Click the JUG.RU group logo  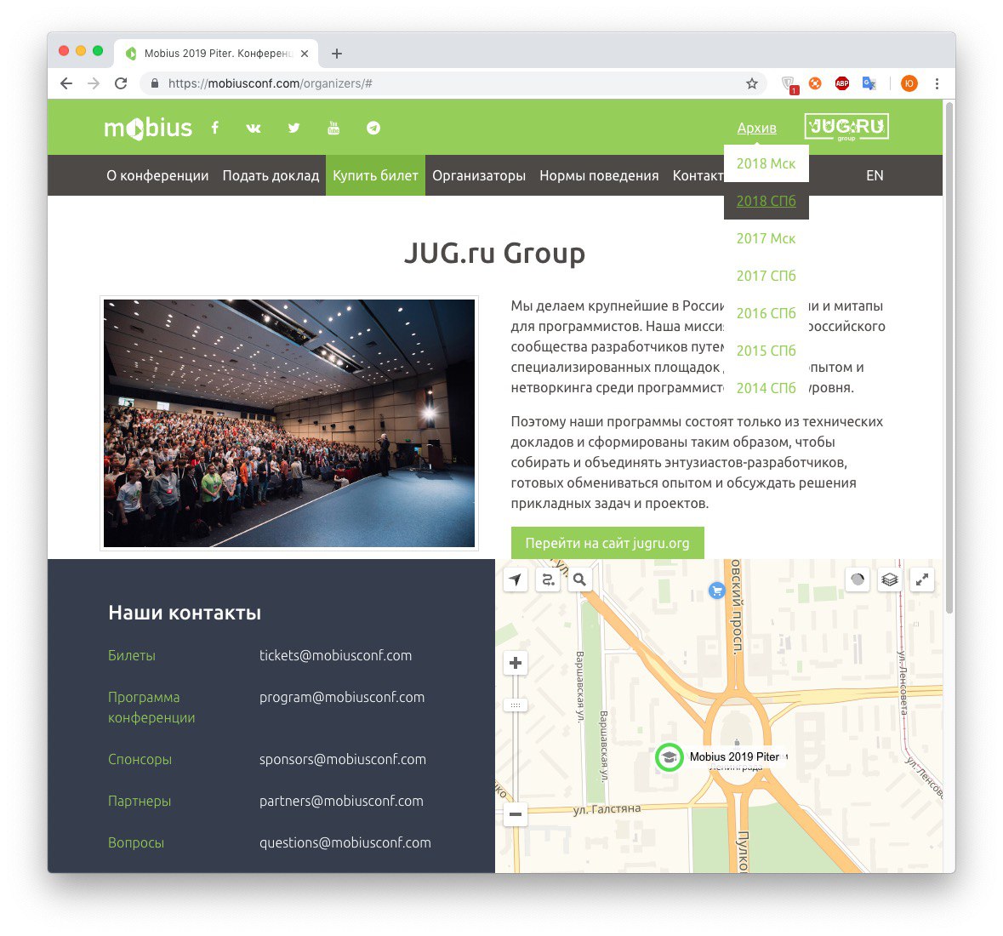tap(846, 127)
